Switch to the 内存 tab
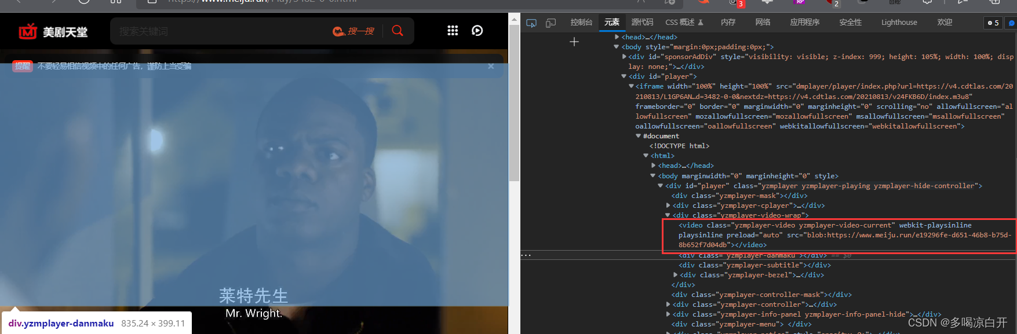 (x=728, y=23)
